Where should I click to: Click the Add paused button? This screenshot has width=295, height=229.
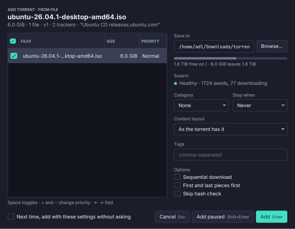click(x=223, y=217)
